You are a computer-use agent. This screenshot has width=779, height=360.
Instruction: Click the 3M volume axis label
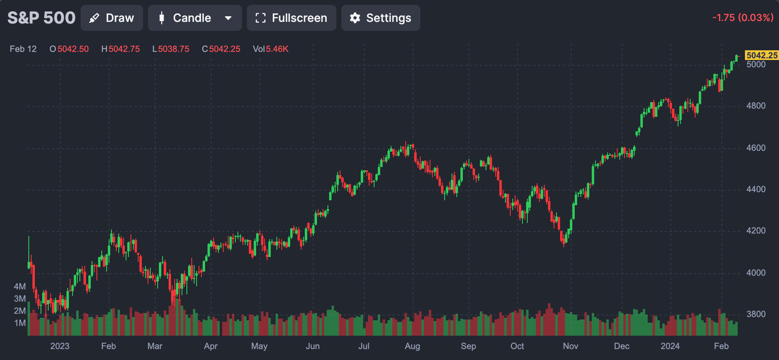pos(20,299)
